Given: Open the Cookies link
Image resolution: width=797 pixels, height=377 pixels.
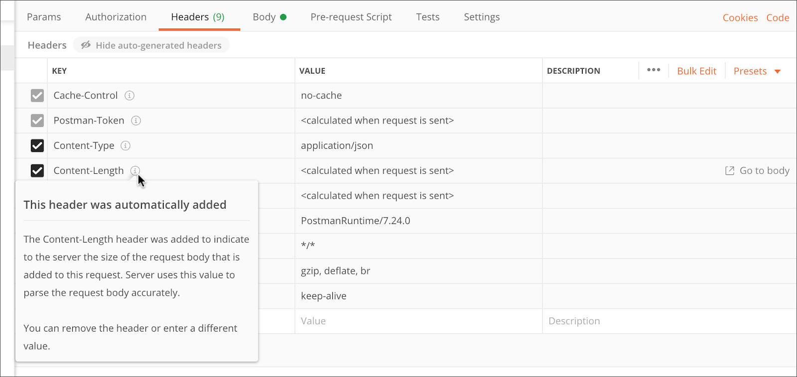Looking at the screenshot, I should (x=740, y=18).
